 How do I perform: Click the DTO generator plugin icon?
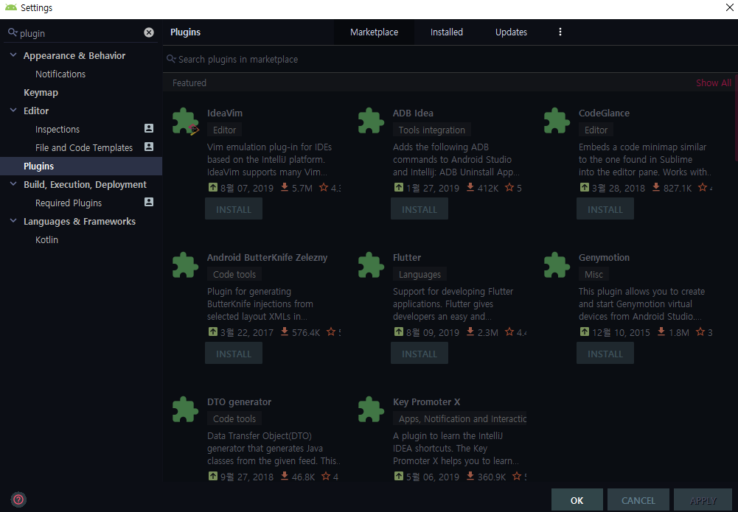click(186, 410)
